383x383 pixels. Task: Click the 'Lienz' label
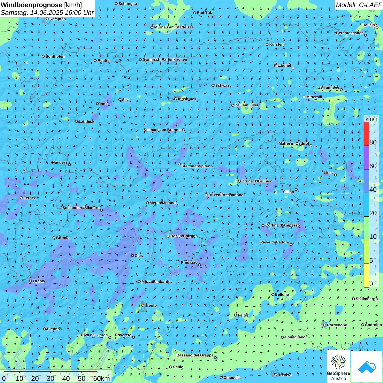329,173
